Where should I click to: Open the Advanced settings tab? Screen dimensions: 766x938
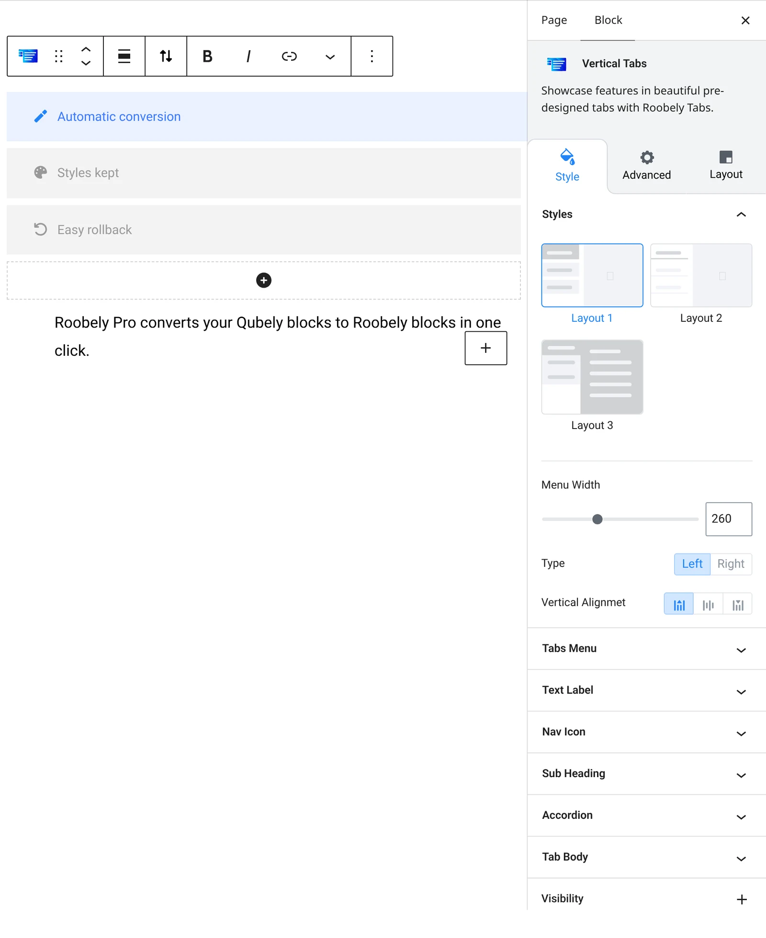click(x=647, y=166)
